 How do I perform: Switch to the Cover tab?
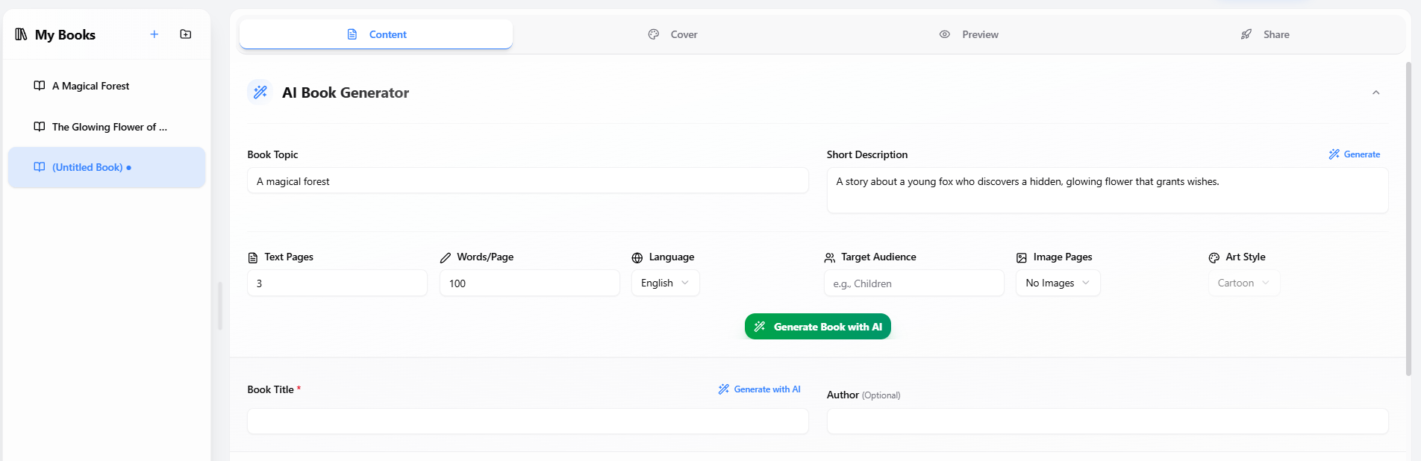pos(673,34)
